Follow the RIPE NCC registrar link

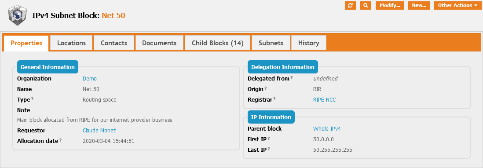pos(324,100)
